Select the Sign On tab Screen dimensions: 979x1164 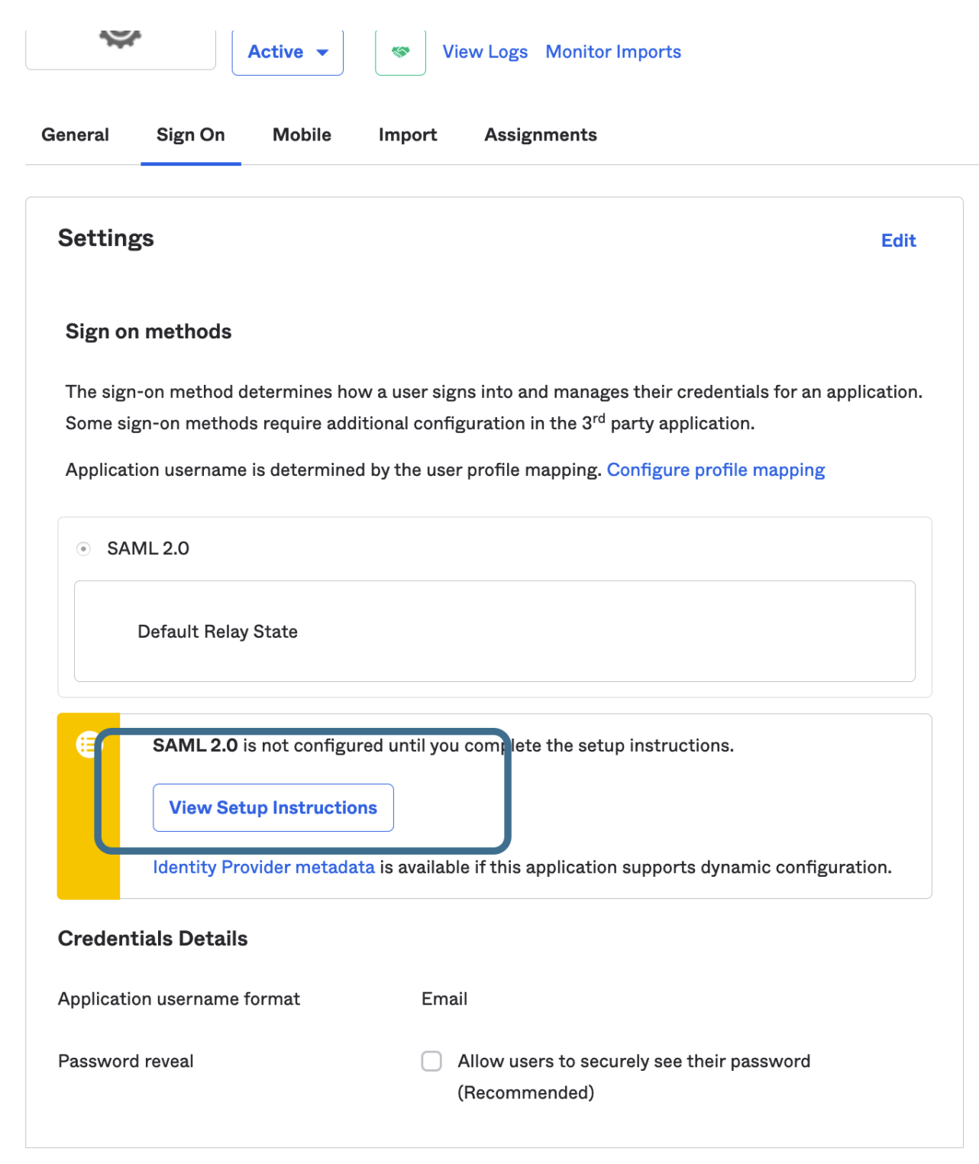(191, 135)
